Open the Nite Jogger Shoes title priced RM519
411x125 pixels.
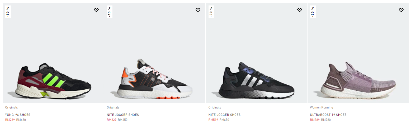point(224,115)
